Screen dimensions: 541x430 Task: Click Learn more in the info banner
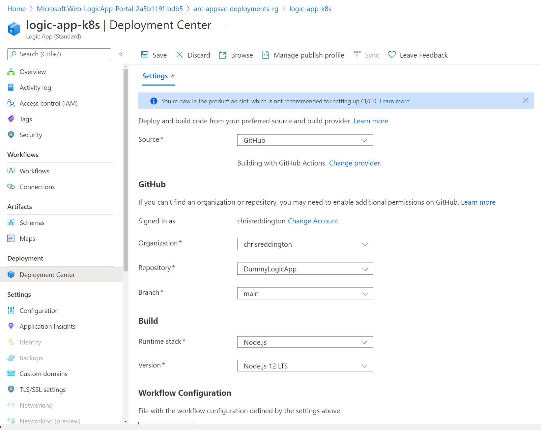[394, 101]
